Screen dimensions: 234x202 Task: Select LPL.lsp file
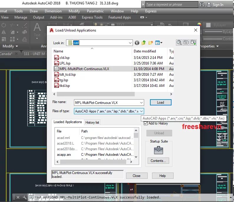coord(65,63)
